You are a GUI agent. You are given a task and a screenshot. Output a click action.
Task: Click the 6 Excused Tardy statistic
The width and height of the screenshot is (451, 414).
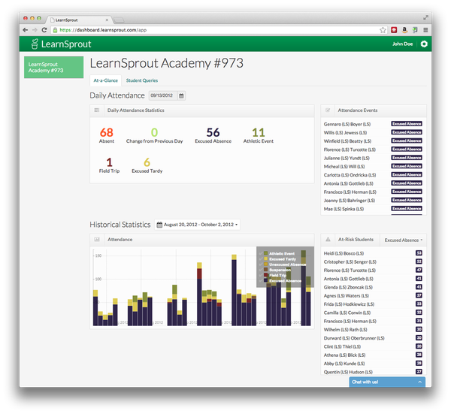point(147,165)
